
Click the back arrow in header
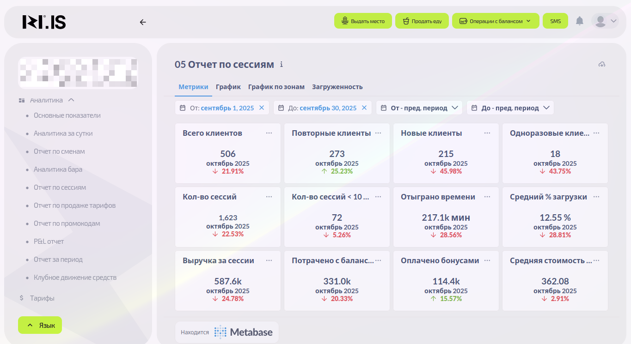click(x=143, y=22)
